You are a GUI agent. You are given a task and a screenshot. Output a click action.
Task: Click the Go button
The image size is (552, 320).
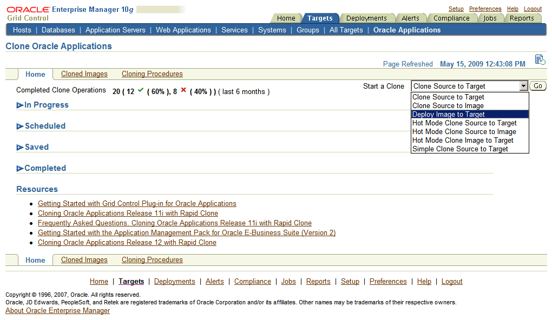537,86
